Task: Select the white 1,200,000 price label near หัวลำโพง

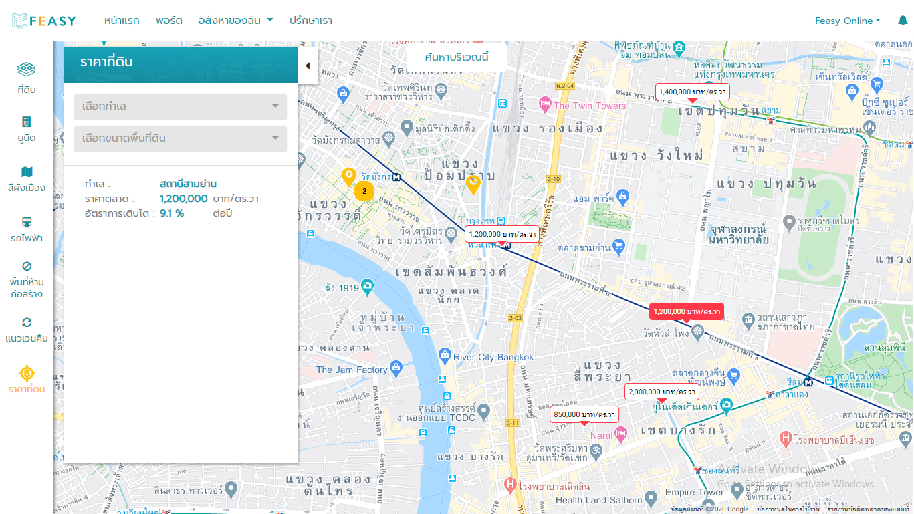Action: point(502,234)
